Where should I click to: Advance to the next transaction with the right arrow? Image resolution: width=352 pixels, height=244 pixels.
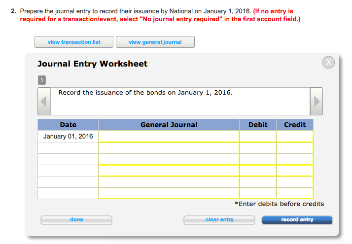pos(317,102)
